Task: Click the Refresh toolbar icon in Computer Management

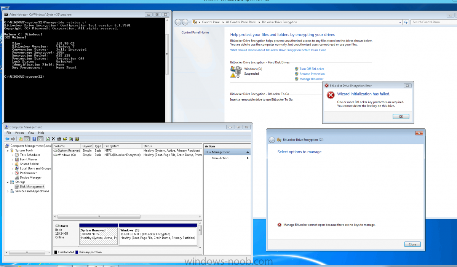Action: 48,139
